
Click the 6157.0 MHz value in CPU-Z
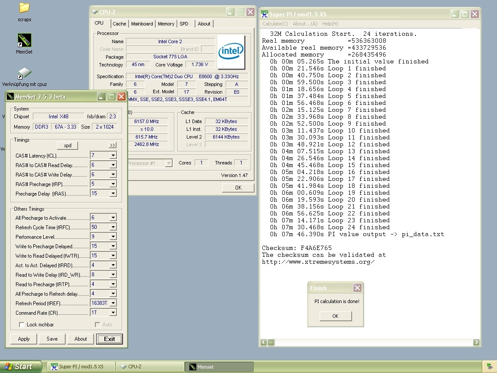pyautogui.click(x=146, y=121)
